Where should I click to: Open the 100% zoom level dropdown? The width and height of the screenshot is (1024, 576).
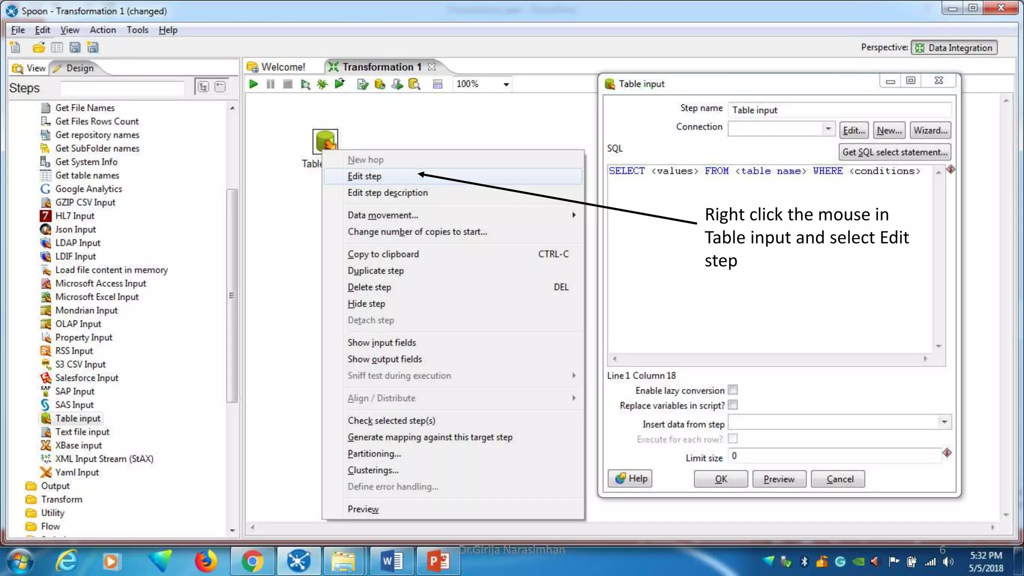tap(506, 84)
